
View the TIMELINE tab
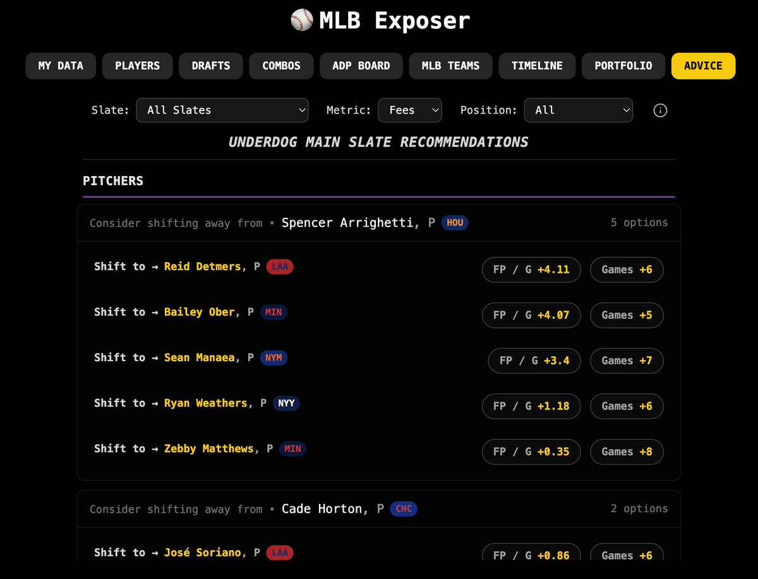[537, 66]
